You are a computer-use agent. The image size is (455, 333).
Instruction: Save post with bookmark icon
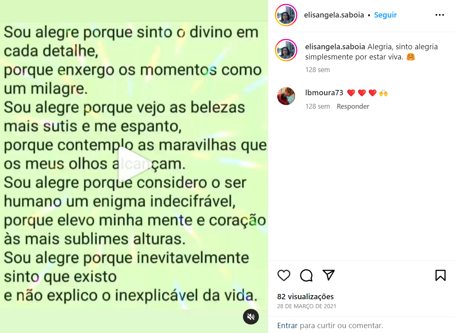[x=440, y=275]
